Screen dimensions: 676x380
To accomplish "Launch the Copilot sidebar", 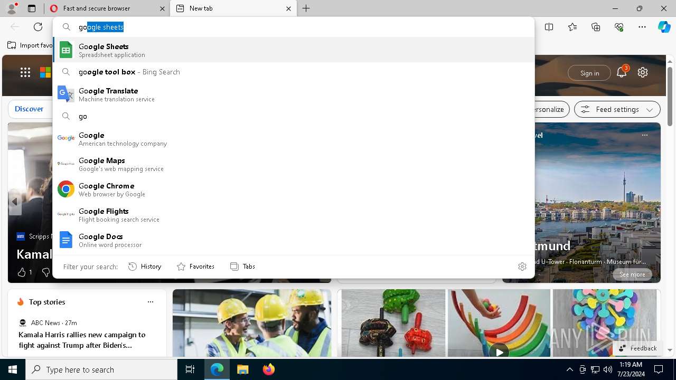I will pos(664,27).
